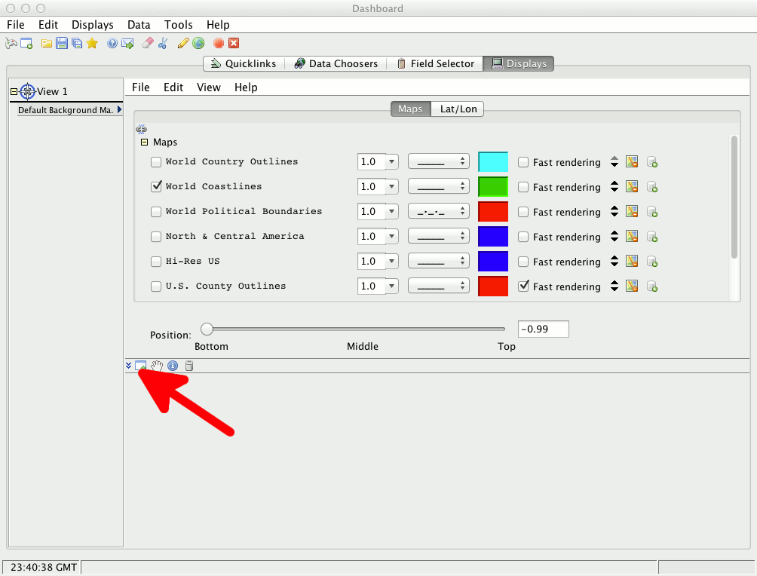Enable the World Country Outlines checkbox
This screenshot has width=757, height=576.
click(156, 162)
